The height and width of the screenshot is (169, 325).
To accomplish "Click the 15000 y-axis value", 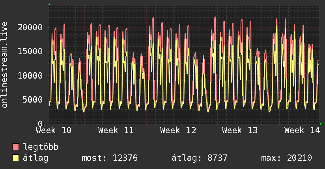I will [30, 51].
